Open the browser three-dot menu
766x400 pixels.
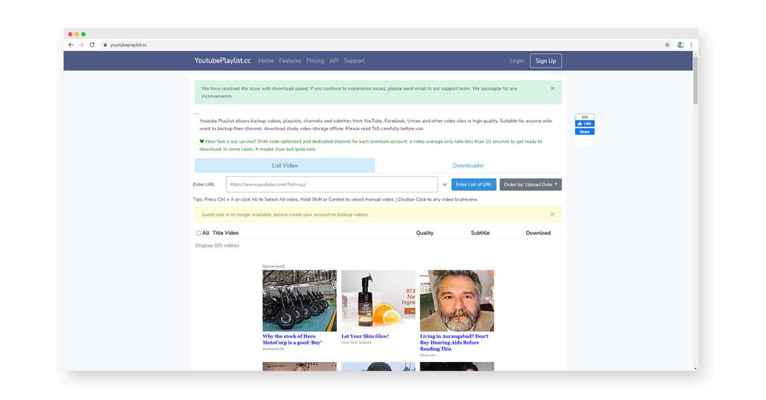(691, 45)
